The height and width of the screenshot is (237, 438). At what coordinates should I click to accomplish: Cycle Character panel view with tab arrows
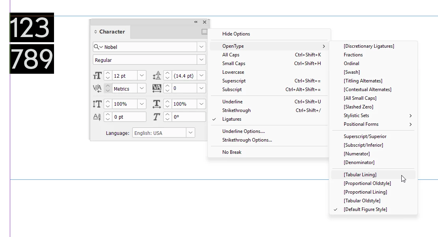tap(95, 32)
